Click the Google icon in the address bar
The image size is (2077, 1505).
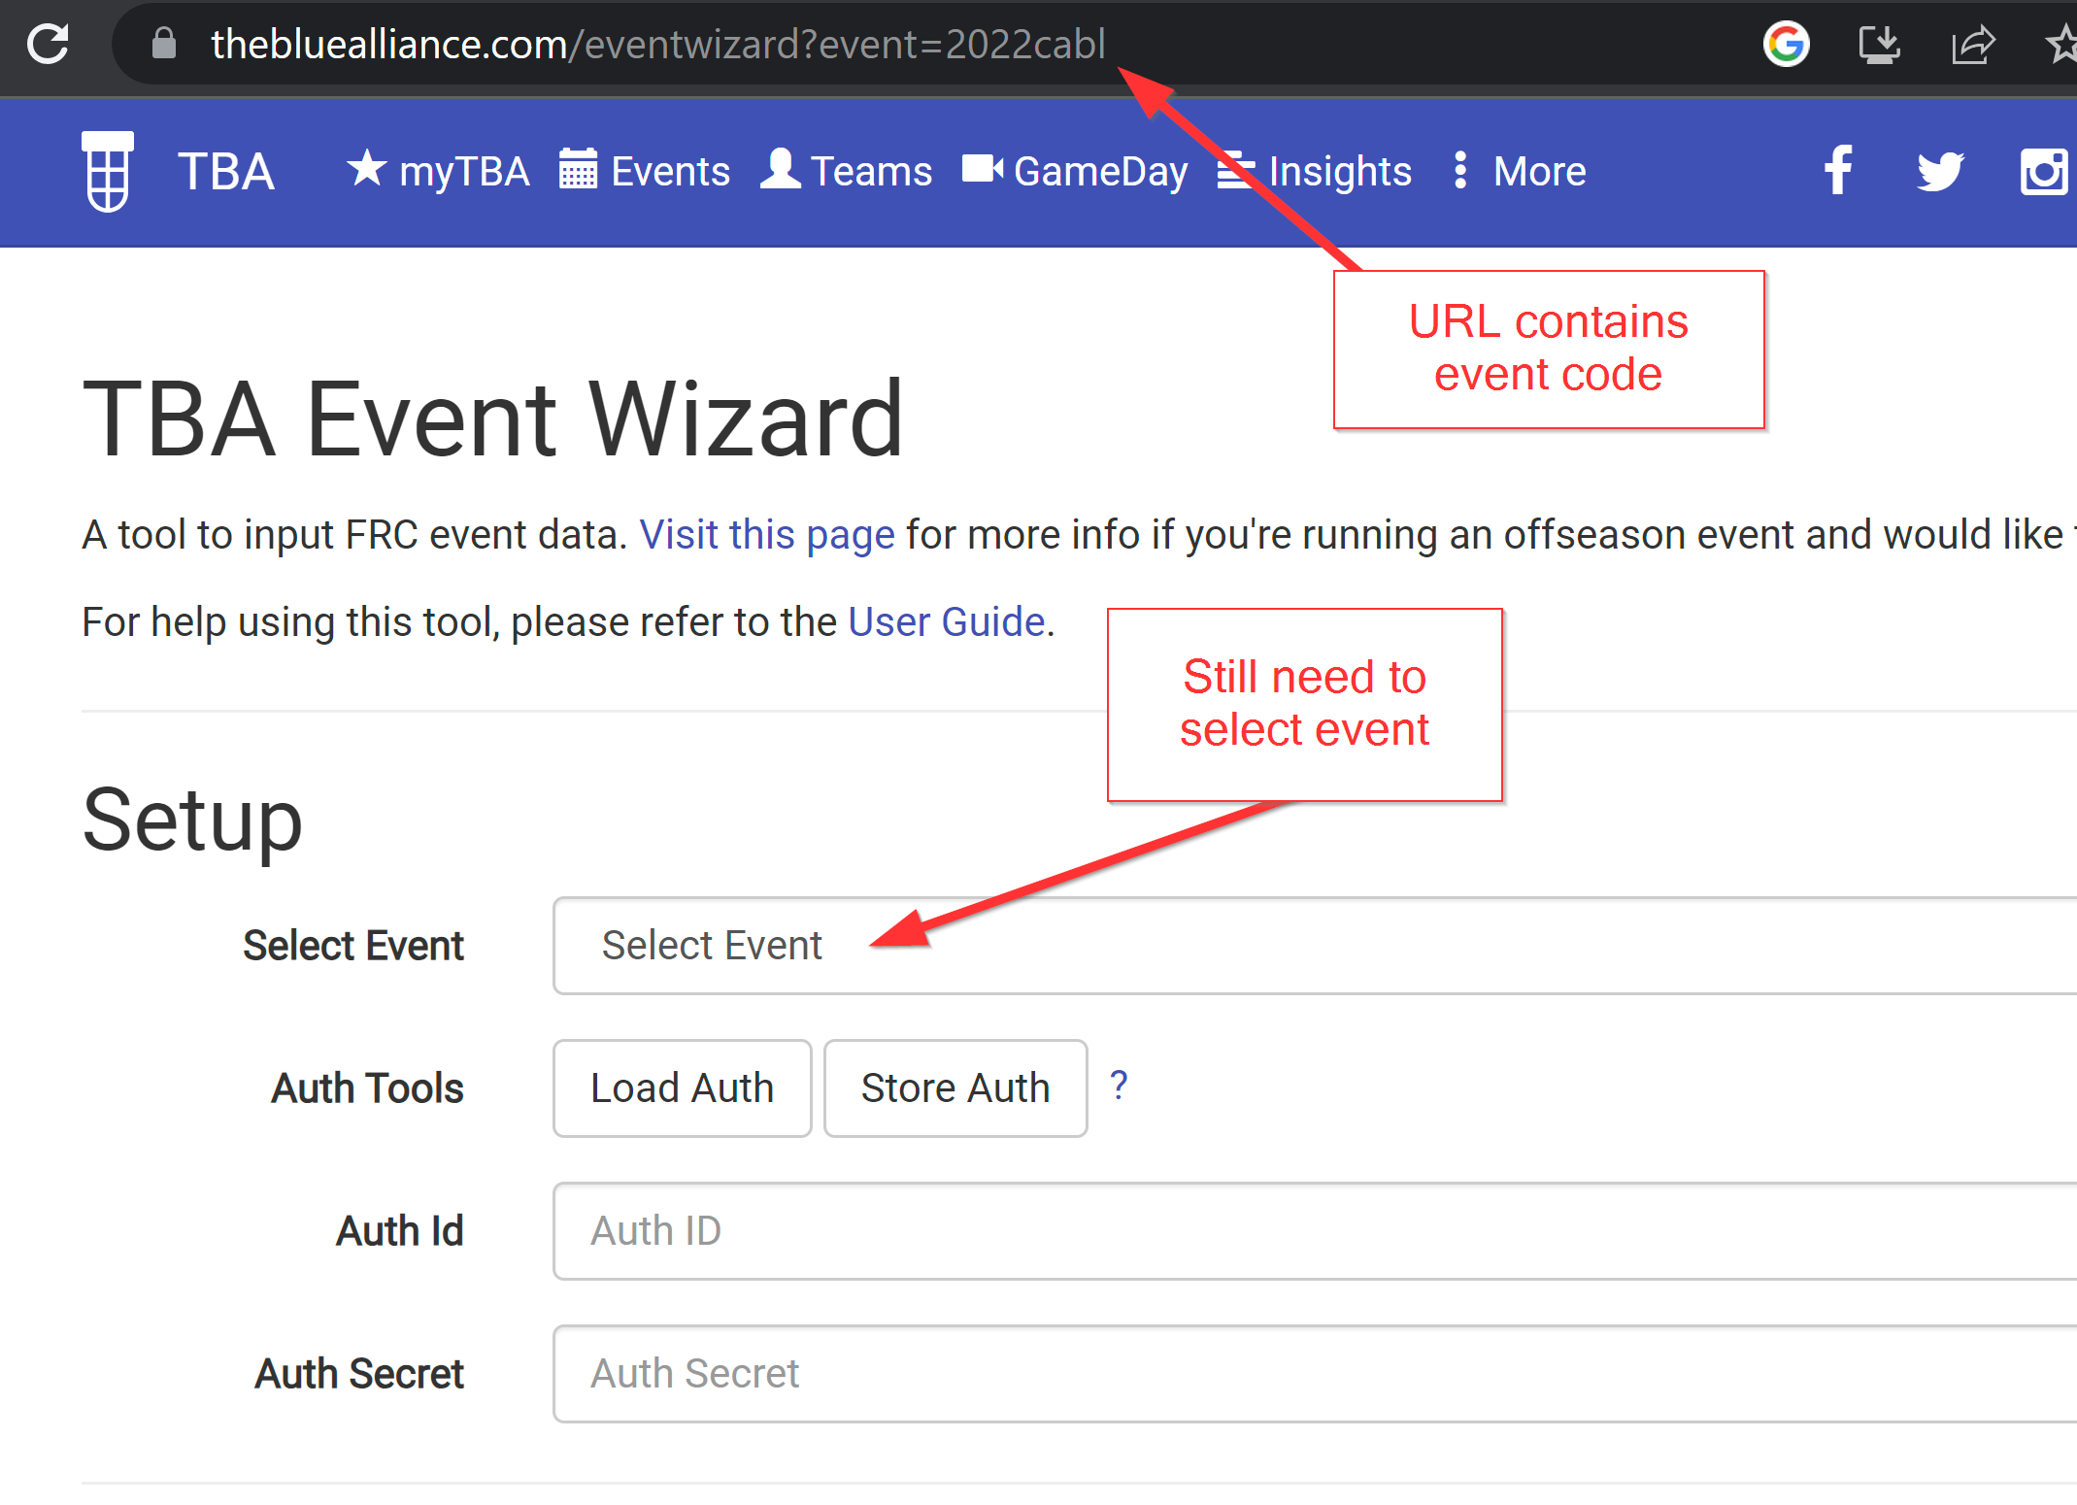point(1786,44)
